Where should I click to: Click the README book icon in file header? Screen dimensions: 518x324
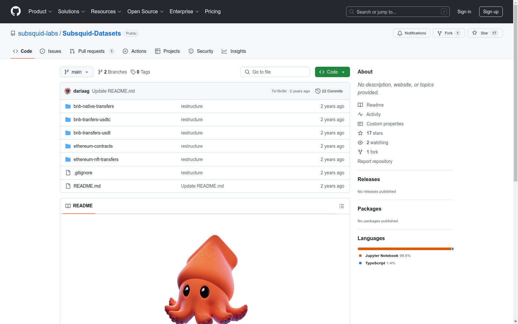point(68,206)
